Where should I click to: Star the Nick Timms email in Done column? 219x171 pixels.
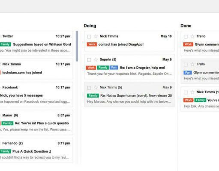192,92
